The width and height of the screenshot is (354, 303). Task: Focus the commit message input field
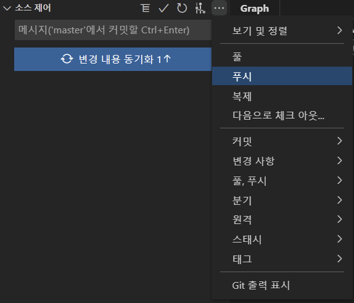[113, 30]
